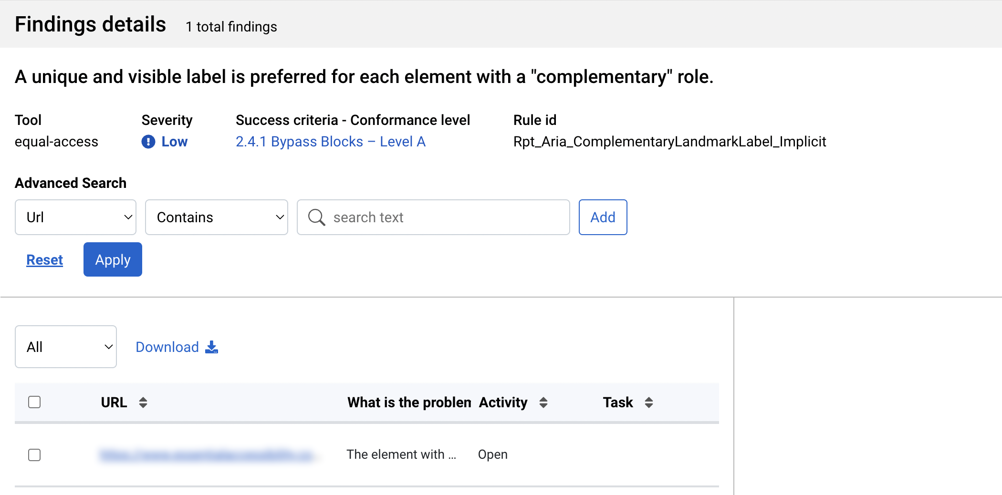Open the All filter dropdown
Viewport: 1002px width, 495px height.
click(x=66, y=347)
